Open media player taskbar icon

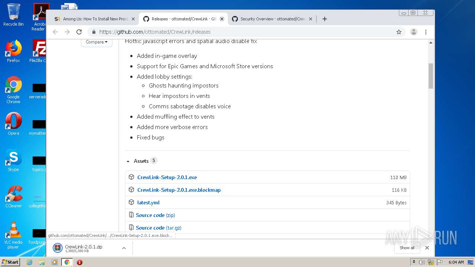(55, 262)
